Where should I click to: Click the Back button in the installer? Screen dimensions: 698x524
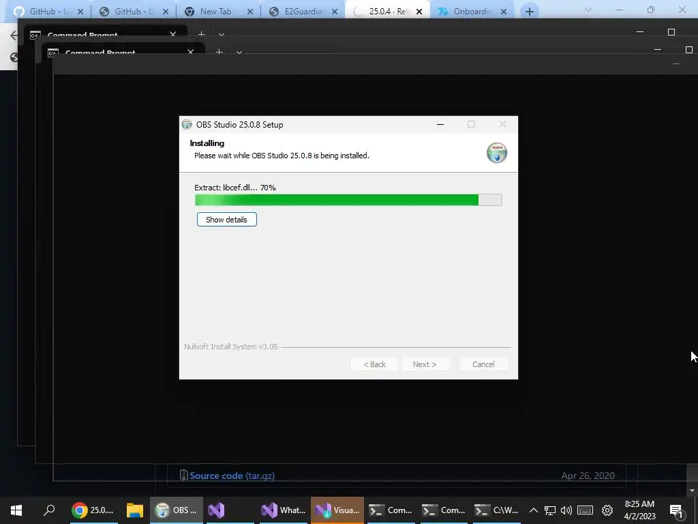(374, 364)
